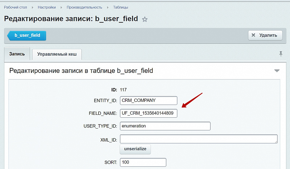Screen dimensions: 290x169
Task: Open the Таблицы breadcrumb link
Action: click(x=120, y=7)
